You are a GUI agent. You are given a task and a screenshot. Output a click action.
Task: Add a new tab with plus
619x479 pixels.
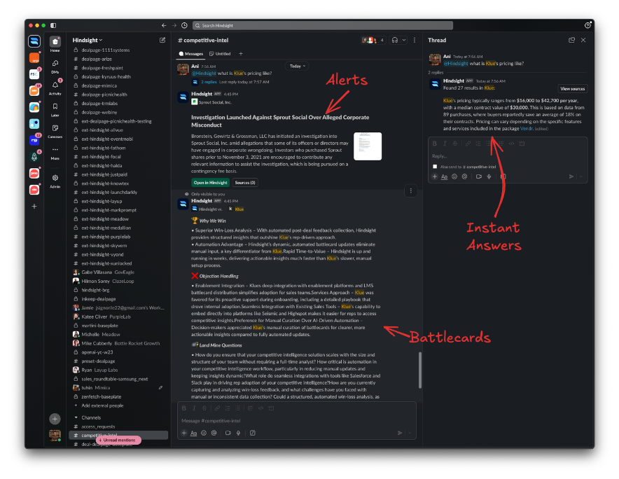pyautogui.click(x=241, y=54)
